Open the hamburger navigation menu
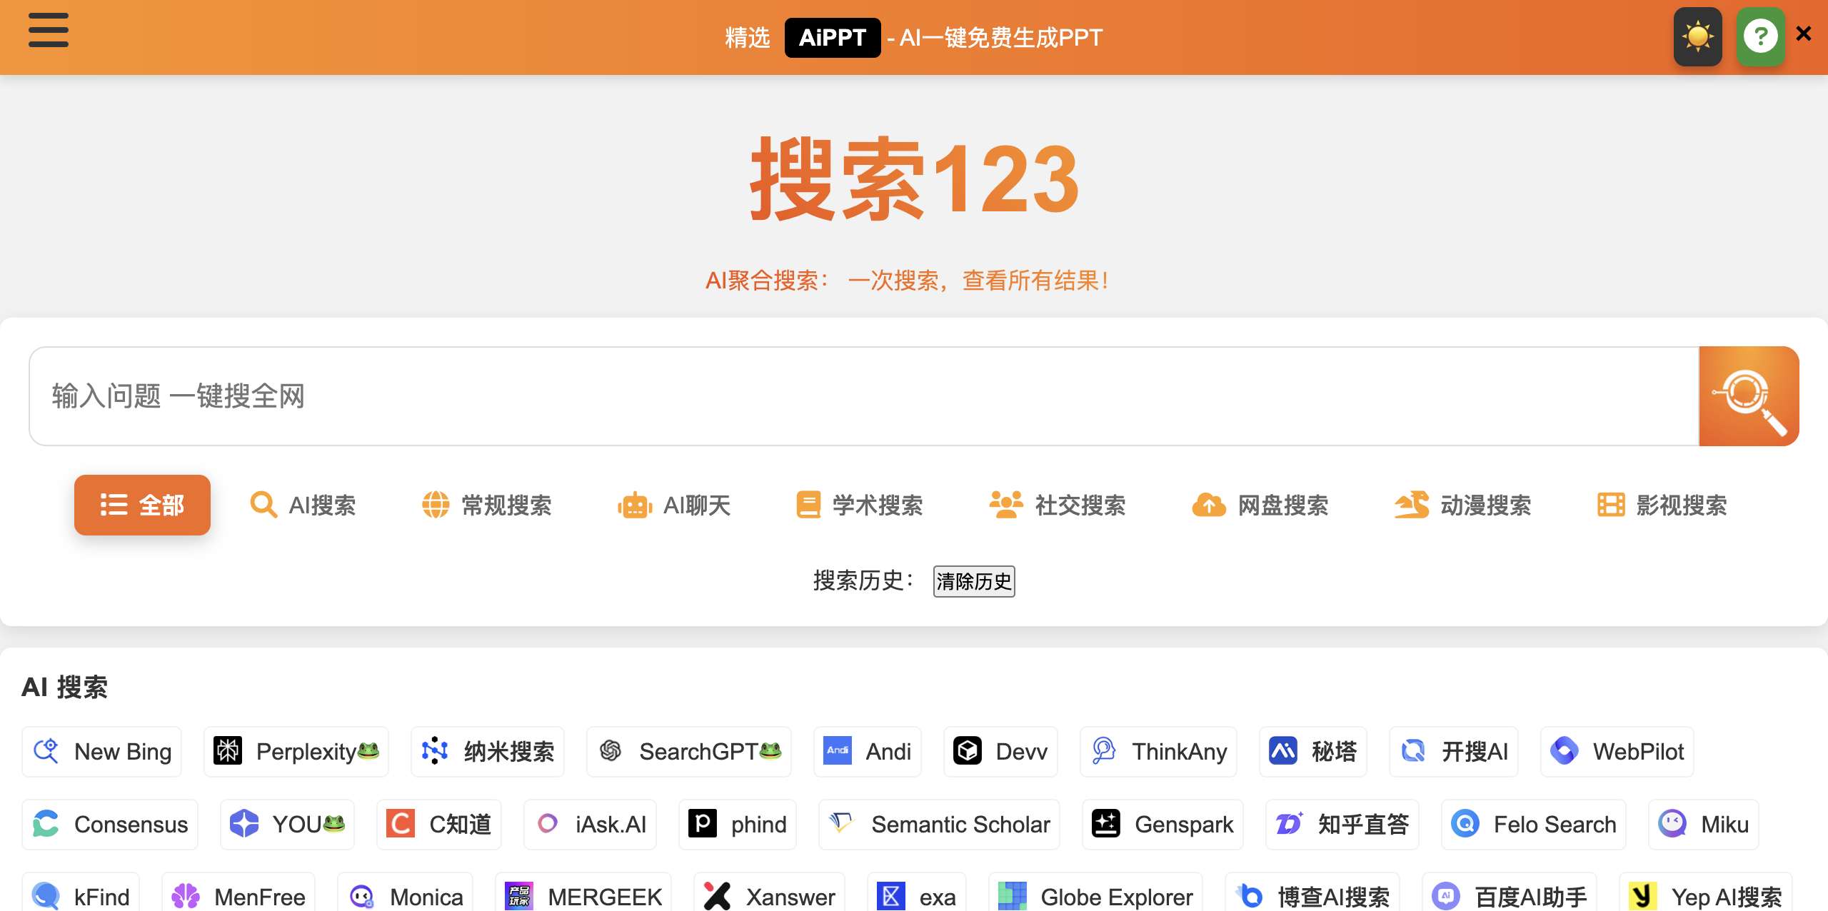1828x911 pixels. [x=47, y=31]
